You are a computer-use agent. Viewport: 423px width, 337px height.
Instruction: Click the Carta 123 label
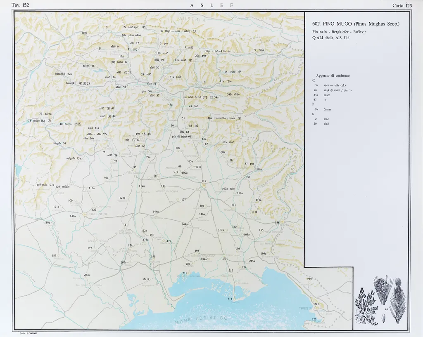click(402, 5)
